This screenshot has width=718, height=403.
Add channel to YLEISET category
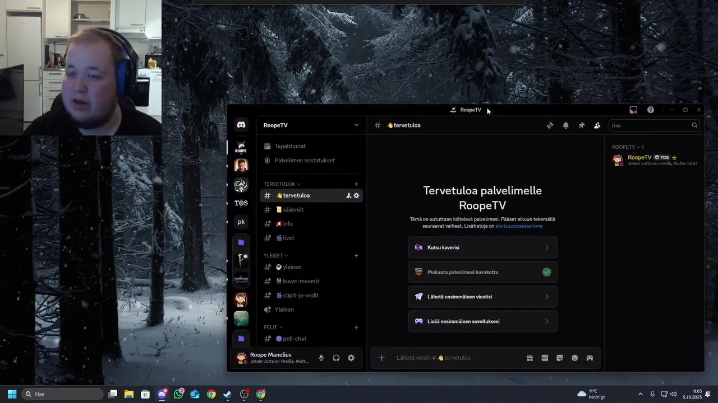pos(356,256)
